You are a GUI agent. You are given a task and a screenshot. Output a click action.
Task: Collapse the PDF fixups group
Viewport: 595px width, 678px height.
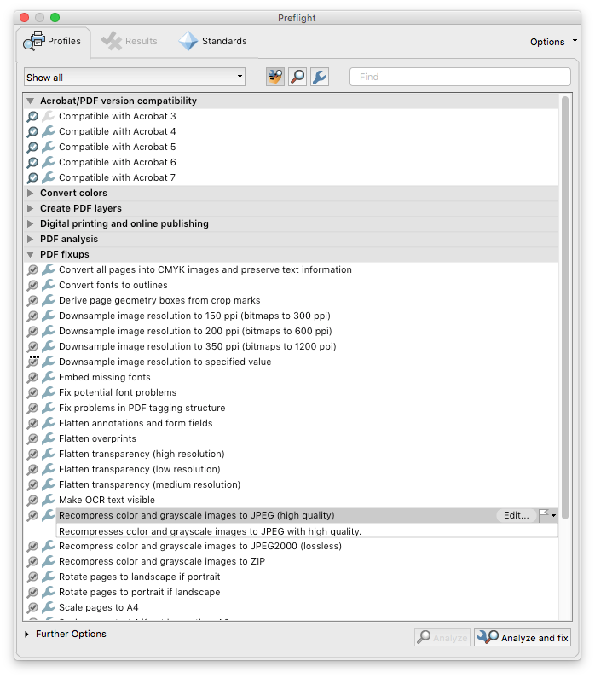31,254
